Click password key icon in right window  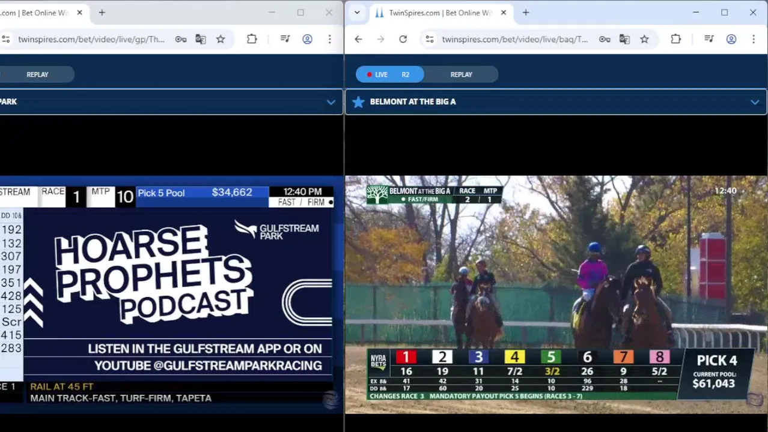coord(605,39)
